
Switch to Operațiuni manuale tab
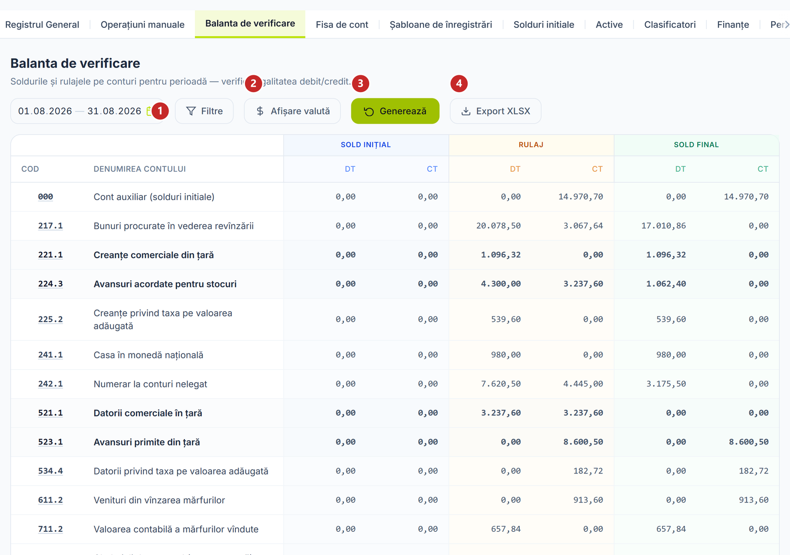pos(143,25)
